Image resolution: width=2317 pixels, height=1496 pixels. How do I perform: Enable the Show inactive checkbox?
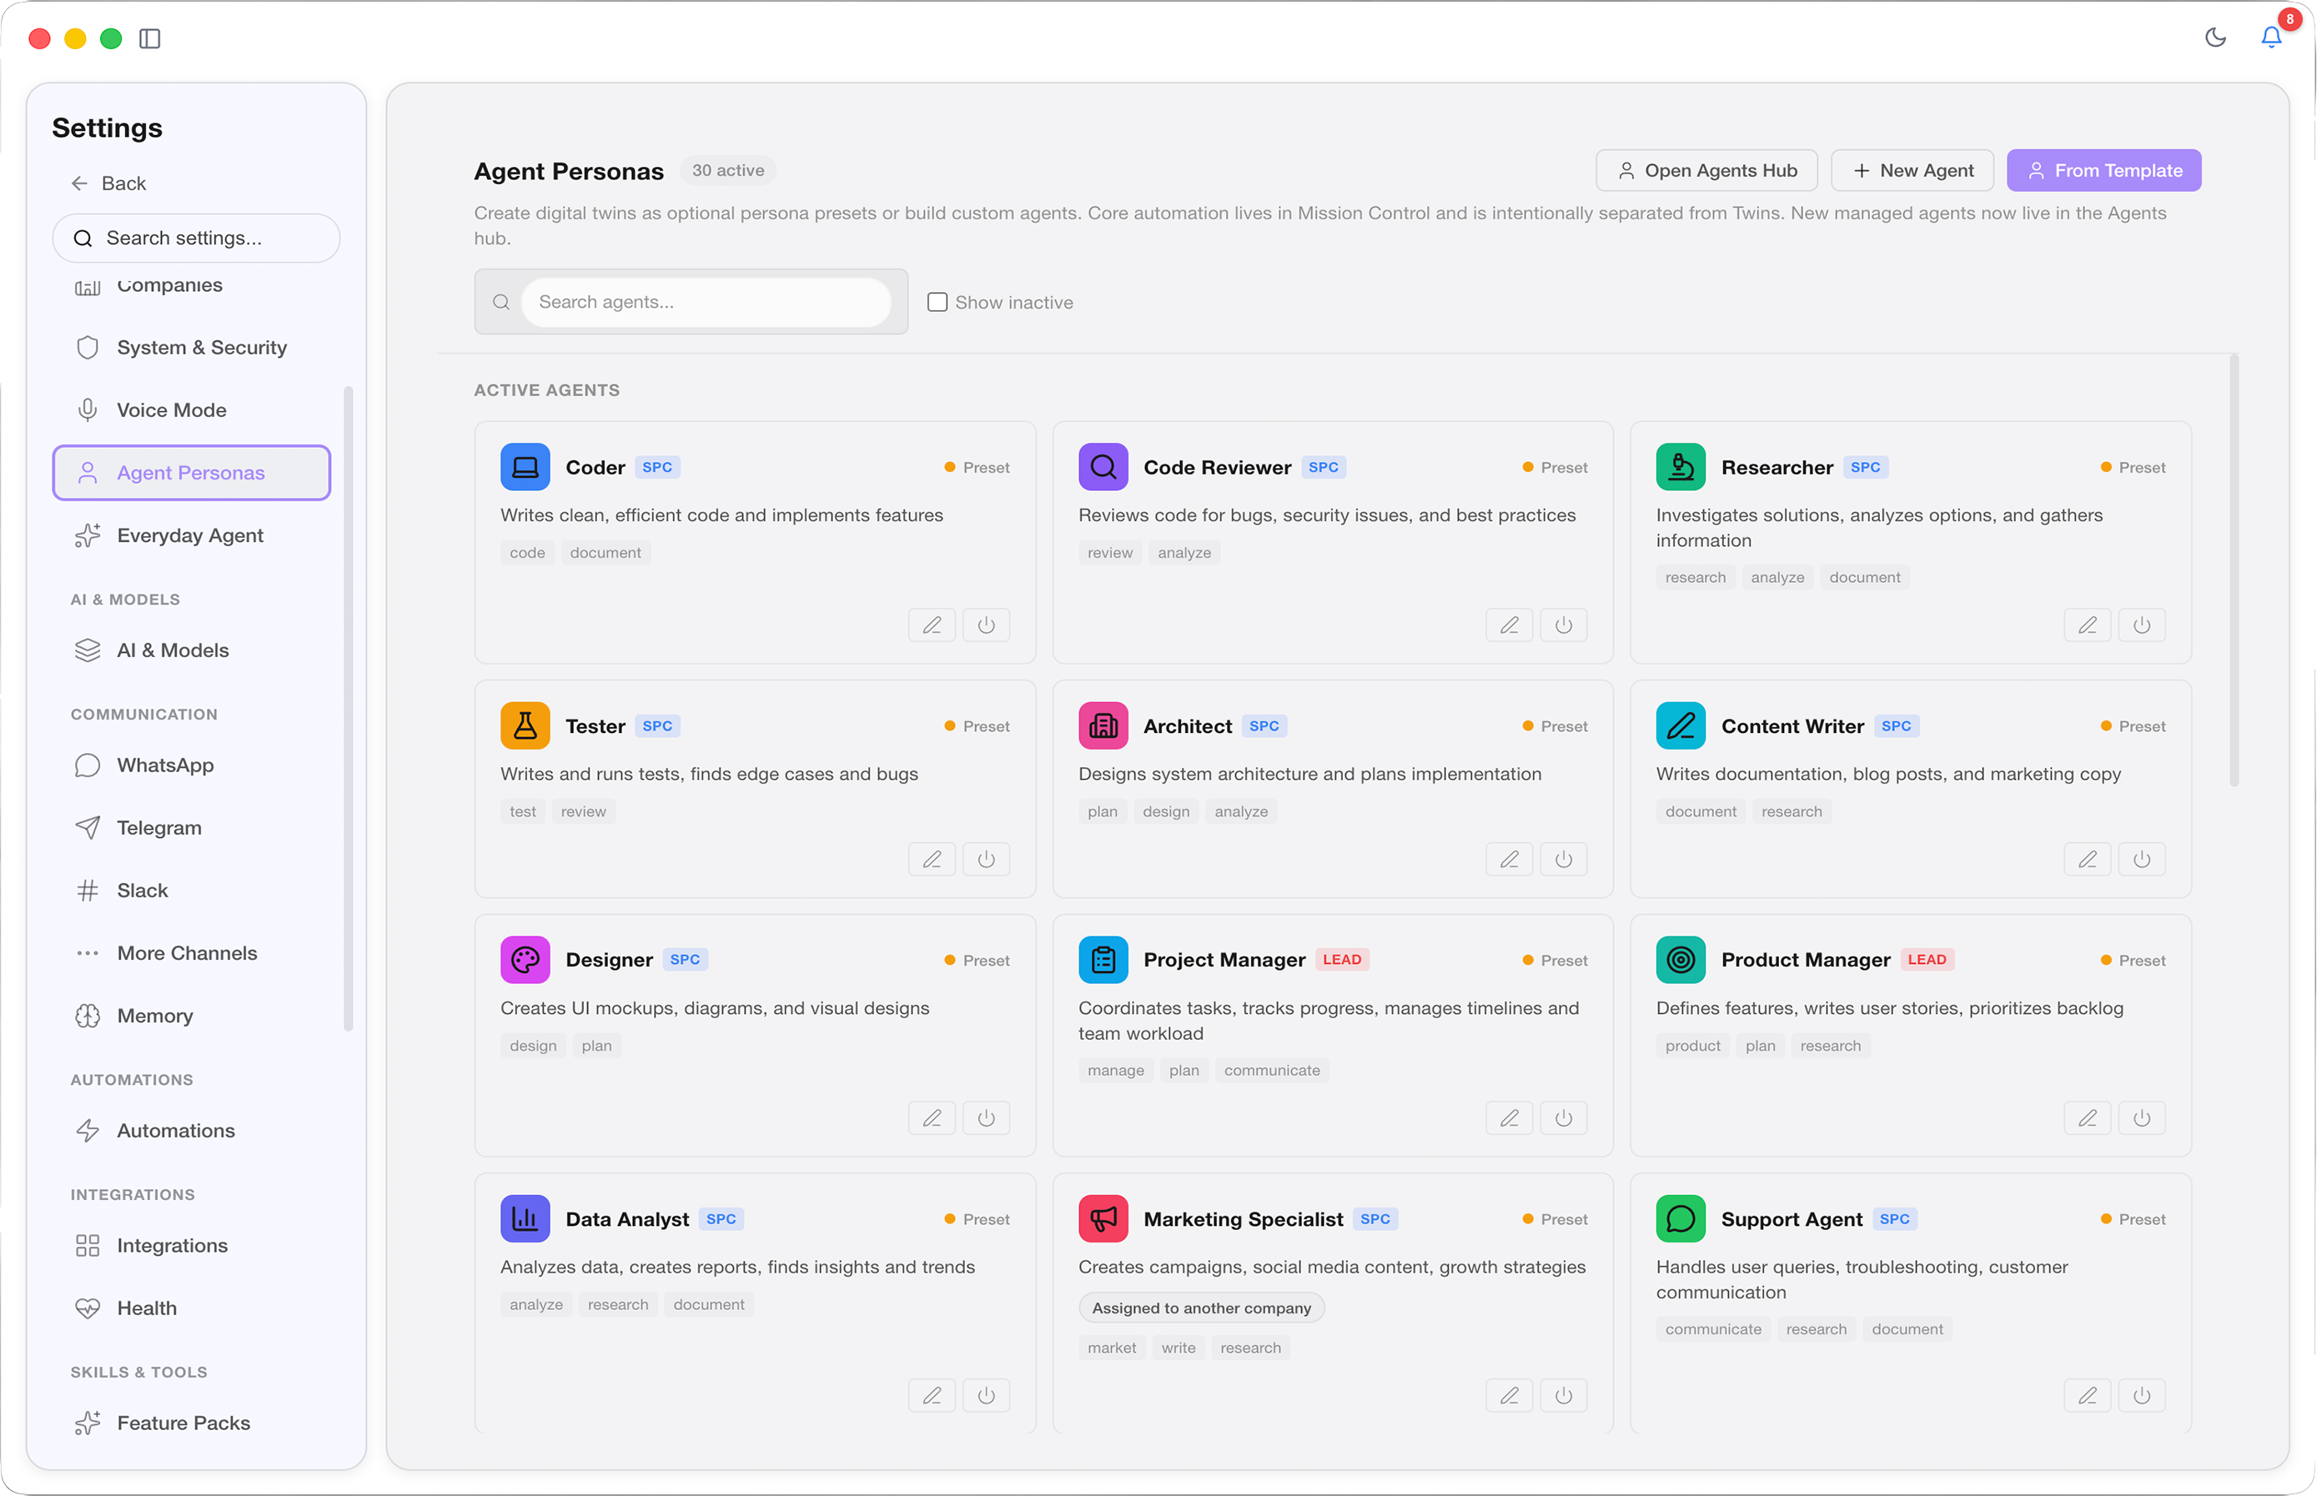[937, 302]
